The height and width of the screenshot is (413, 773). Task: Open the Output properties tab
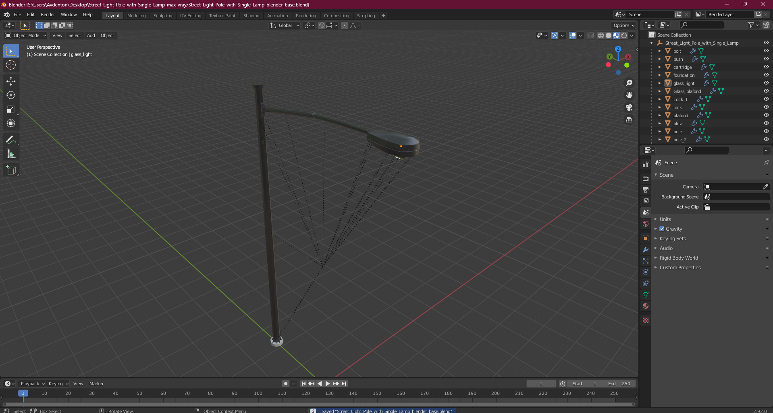click(x=646, y=190)
